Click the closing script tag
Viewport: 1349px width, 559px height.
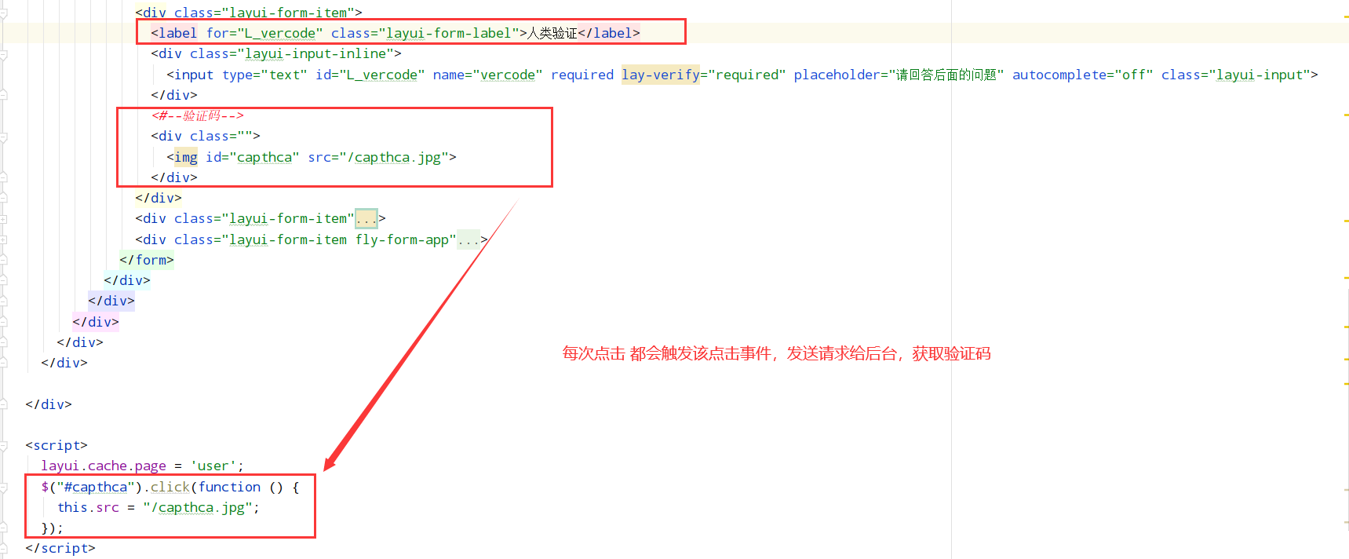[x=60, y=548]
